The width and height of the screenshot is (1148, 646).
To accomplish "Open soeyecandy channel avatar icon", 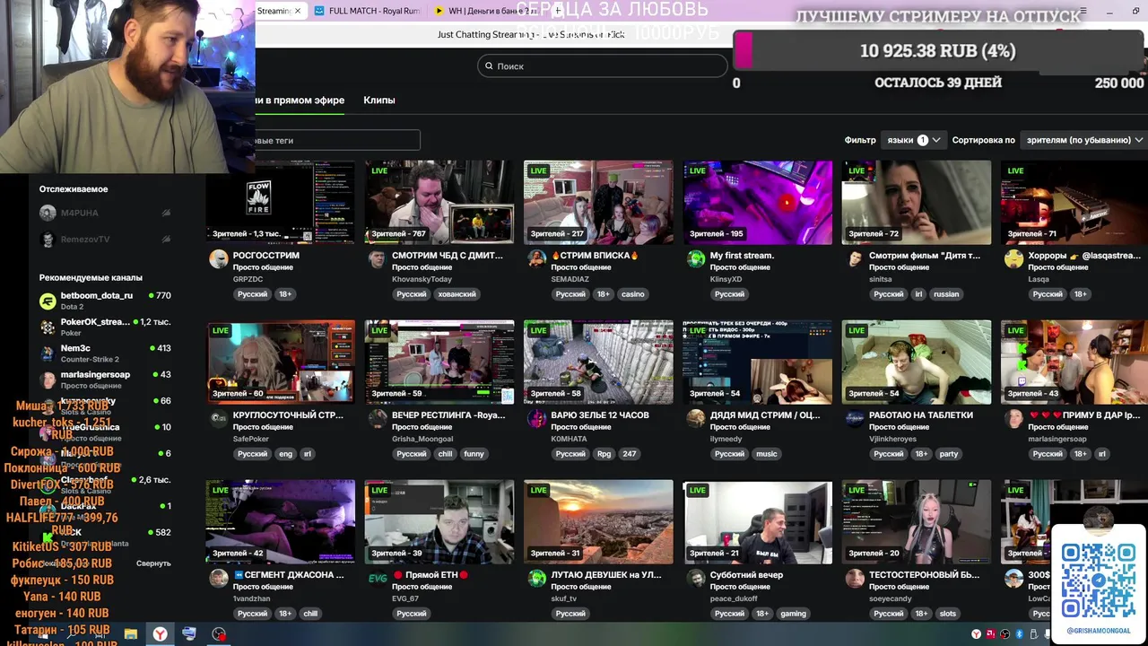I will click(x=855, y=579).
